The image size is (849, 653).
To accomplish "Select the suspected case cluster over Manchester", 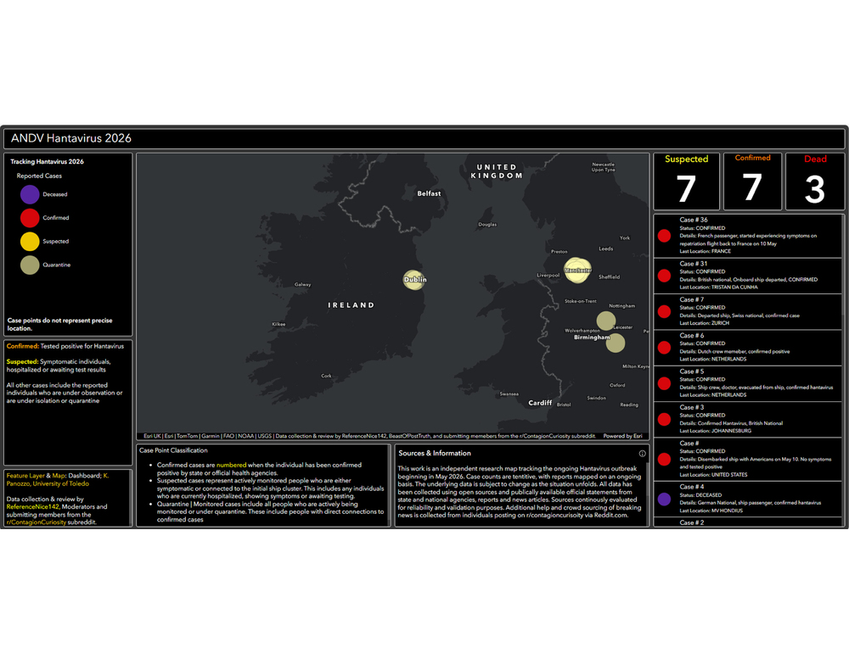I will click(x=577, y=270).
